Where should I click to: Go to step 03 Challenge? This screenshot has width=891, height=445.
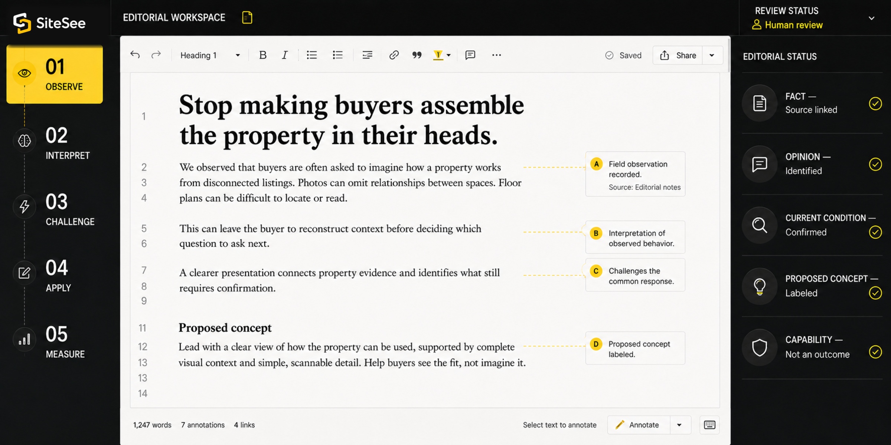click(x=55, y=209)
